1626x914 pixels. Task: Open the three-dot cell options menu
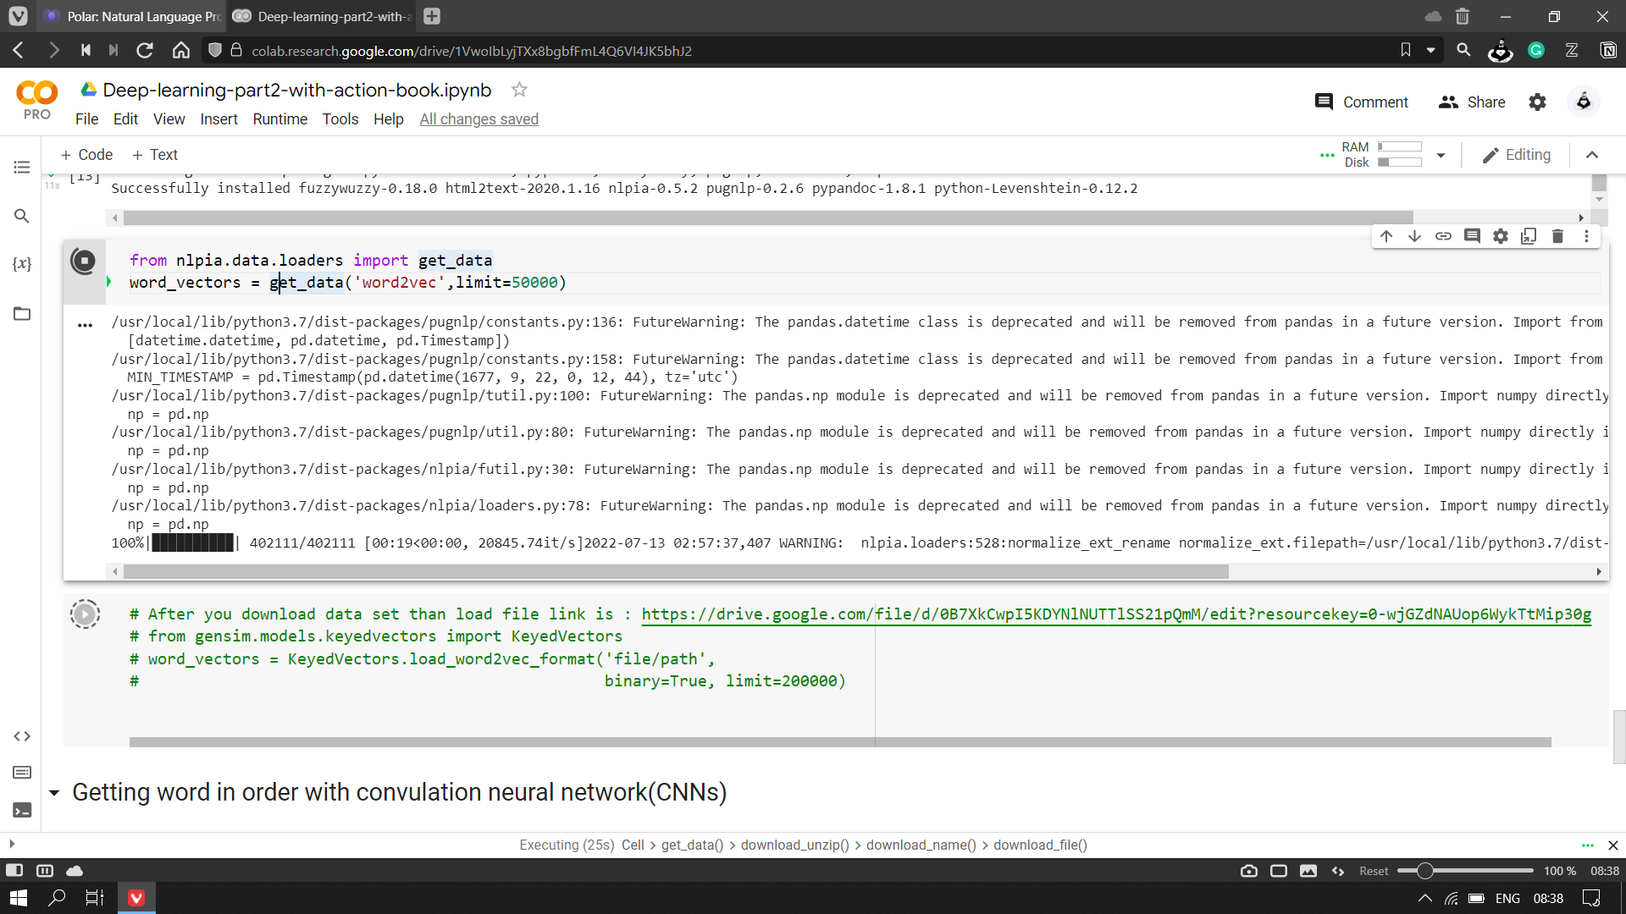point(1587,236)
